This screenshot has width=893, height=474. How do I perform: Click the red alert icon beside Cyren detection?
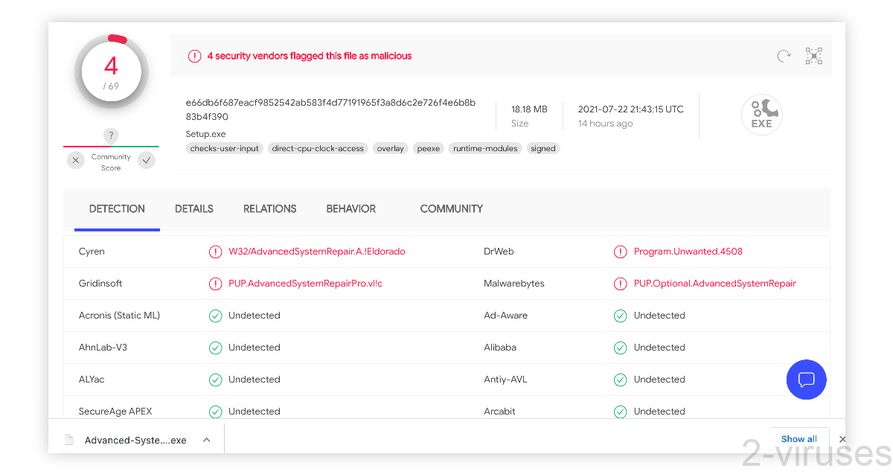(x=215, y=252)
